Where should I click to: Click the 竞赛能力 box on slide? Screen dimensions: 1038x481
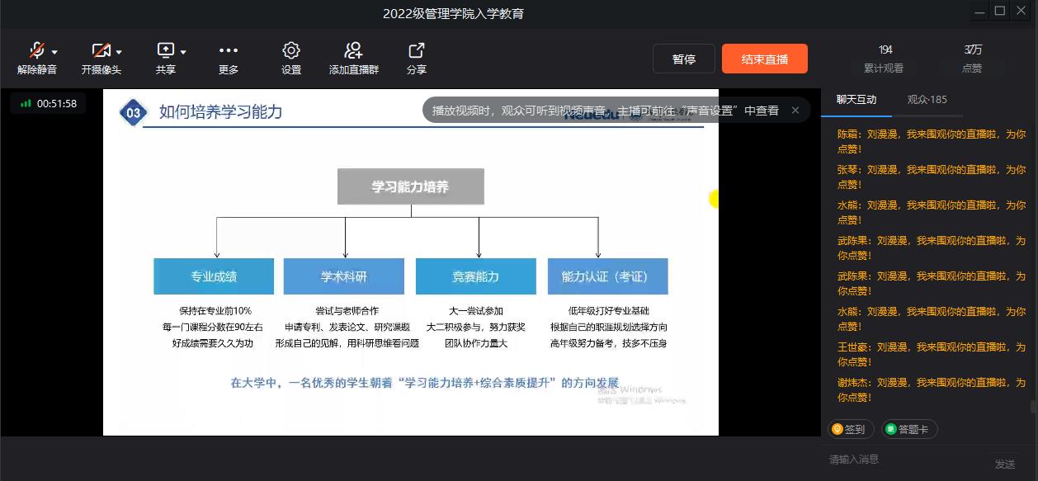pyautogui.click(x=476, y=276)
